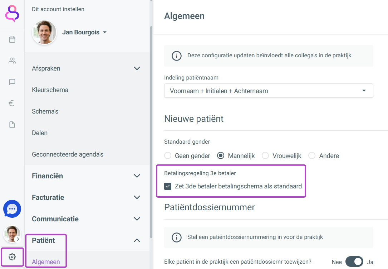The width and height of the screenshot is (388, 269).
Task: Go to the Algemeen link under Patiënt
Action: [x=46, y=261]
